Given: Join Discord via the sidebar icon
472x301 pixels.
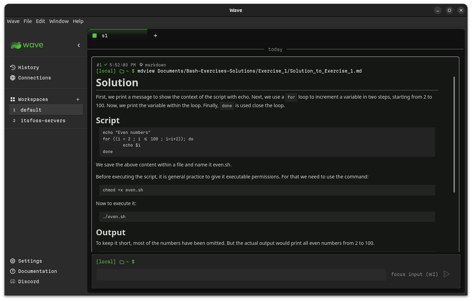Looking at the screenshot, I should [13, 281].
